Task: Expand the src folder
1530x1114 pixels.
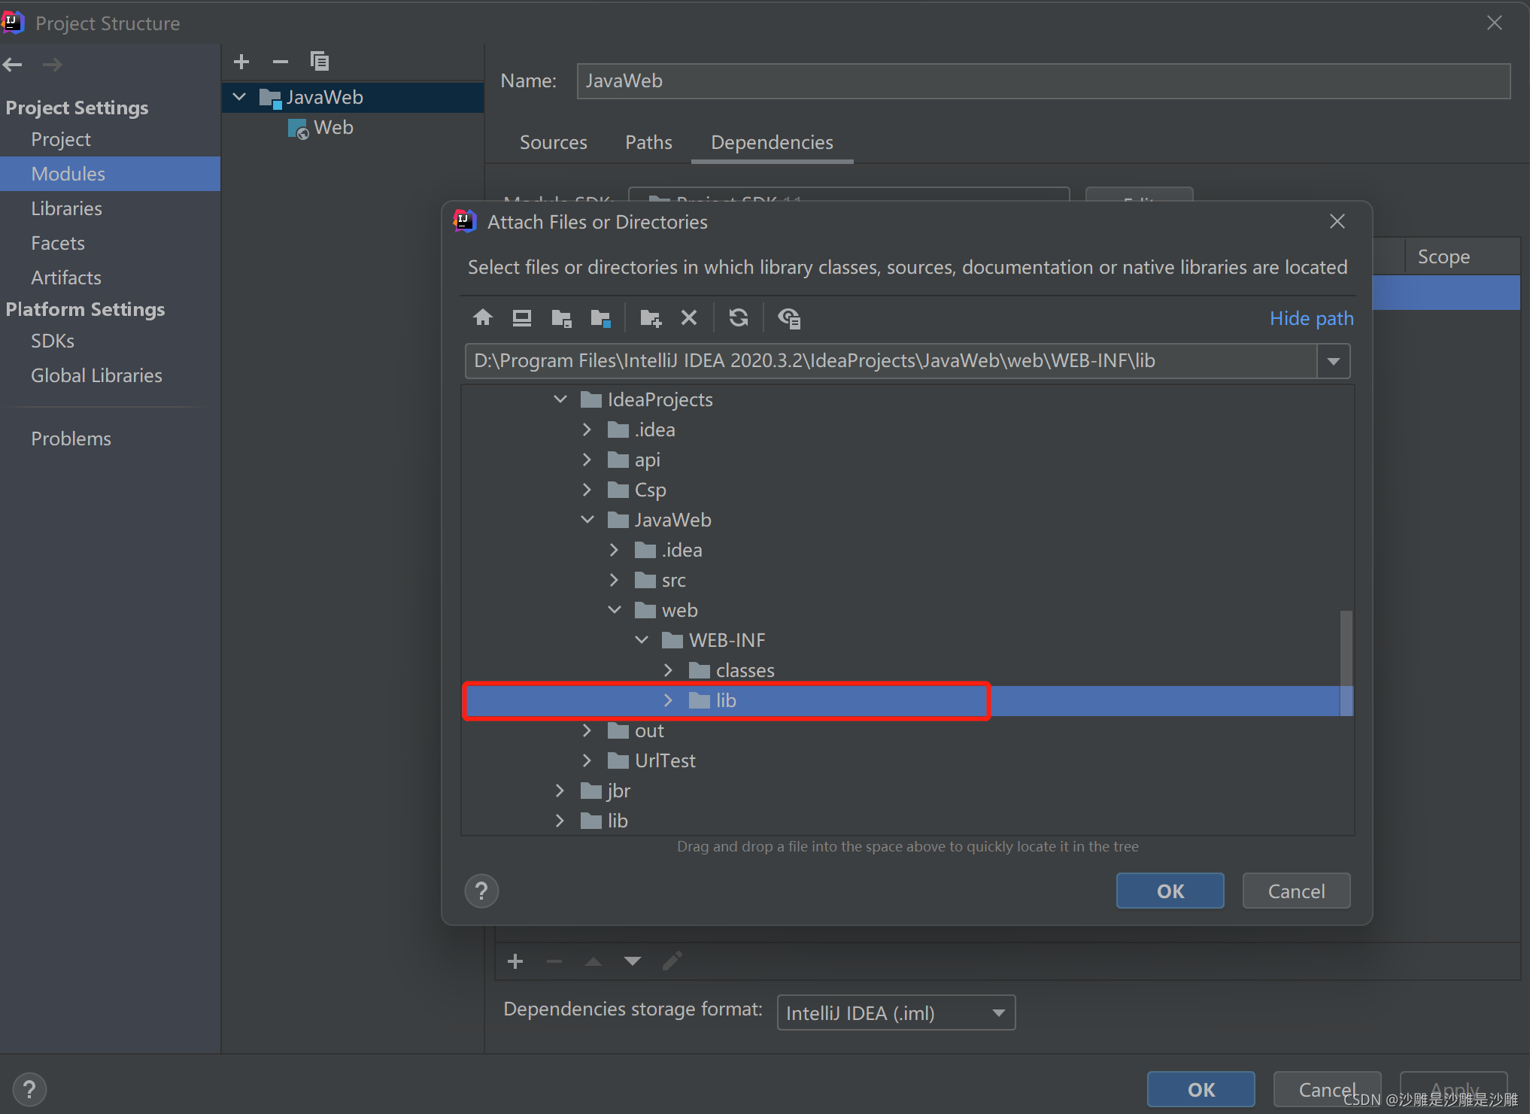Action: point(615,580)
